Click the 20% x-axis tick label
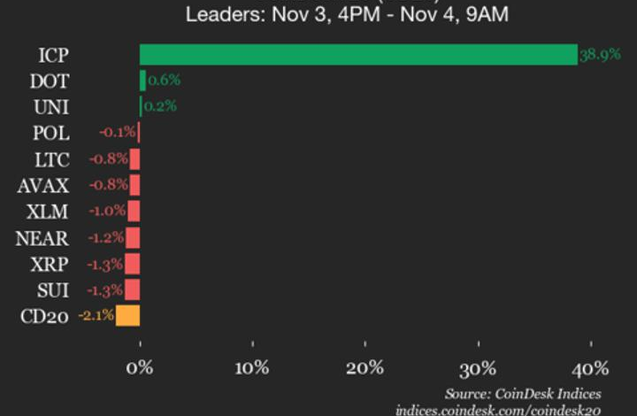The image size is (637, 416). 365,368
